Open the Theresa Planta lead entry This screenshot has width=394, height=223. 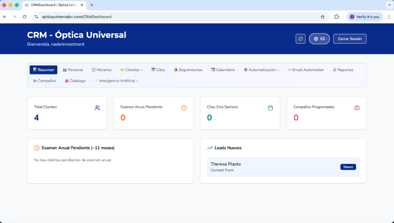click(283, 167)
